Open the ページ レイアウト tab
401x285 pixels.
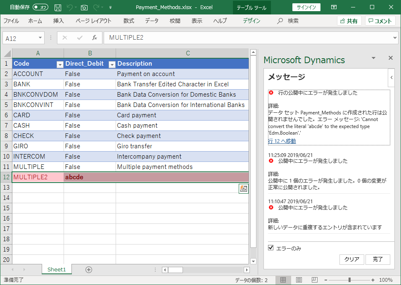(94, 21)
